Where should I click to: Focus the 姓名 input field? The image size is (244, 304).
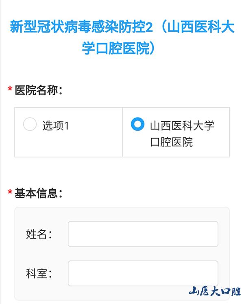tap(143, 234)
